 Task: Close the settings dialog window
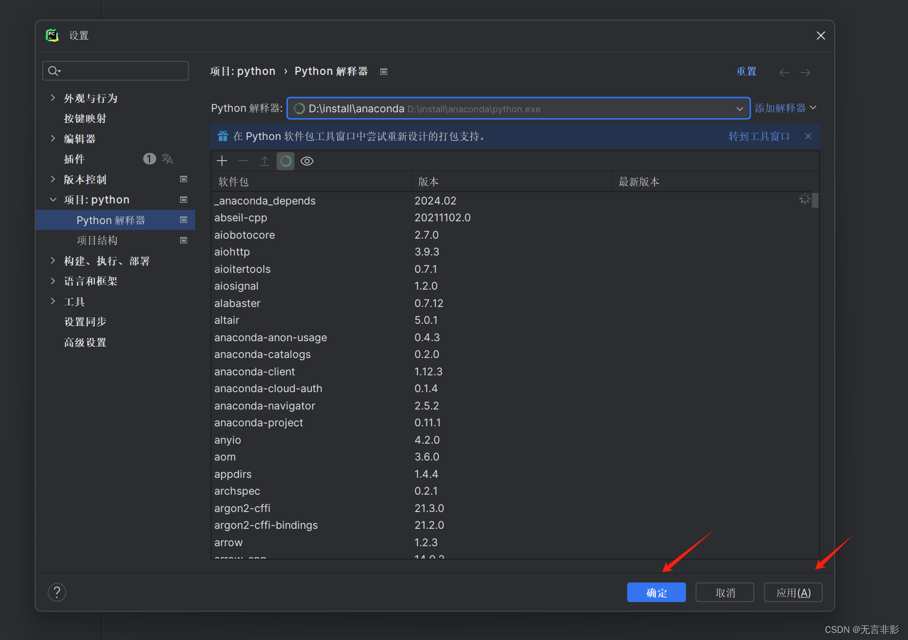point(821,35)
